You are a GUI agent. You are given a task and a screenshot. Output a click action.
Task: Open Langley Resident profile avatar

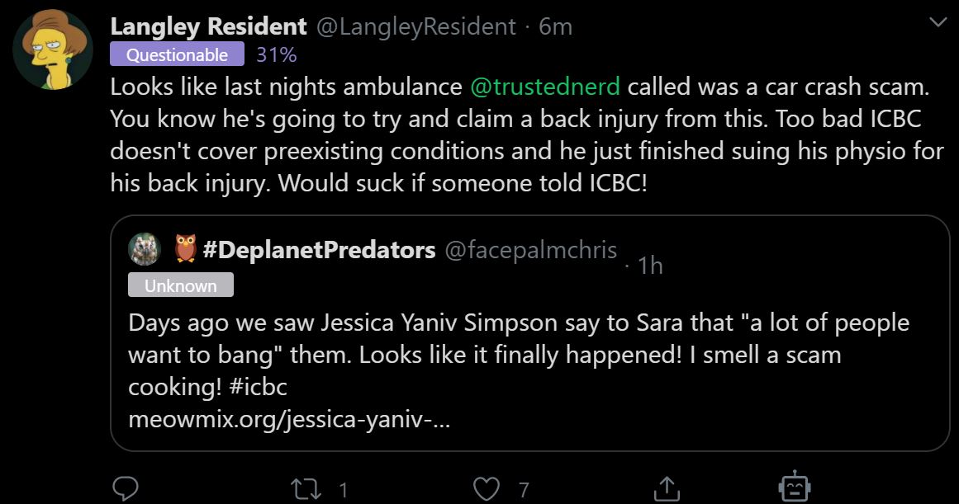tap(53, 49)
